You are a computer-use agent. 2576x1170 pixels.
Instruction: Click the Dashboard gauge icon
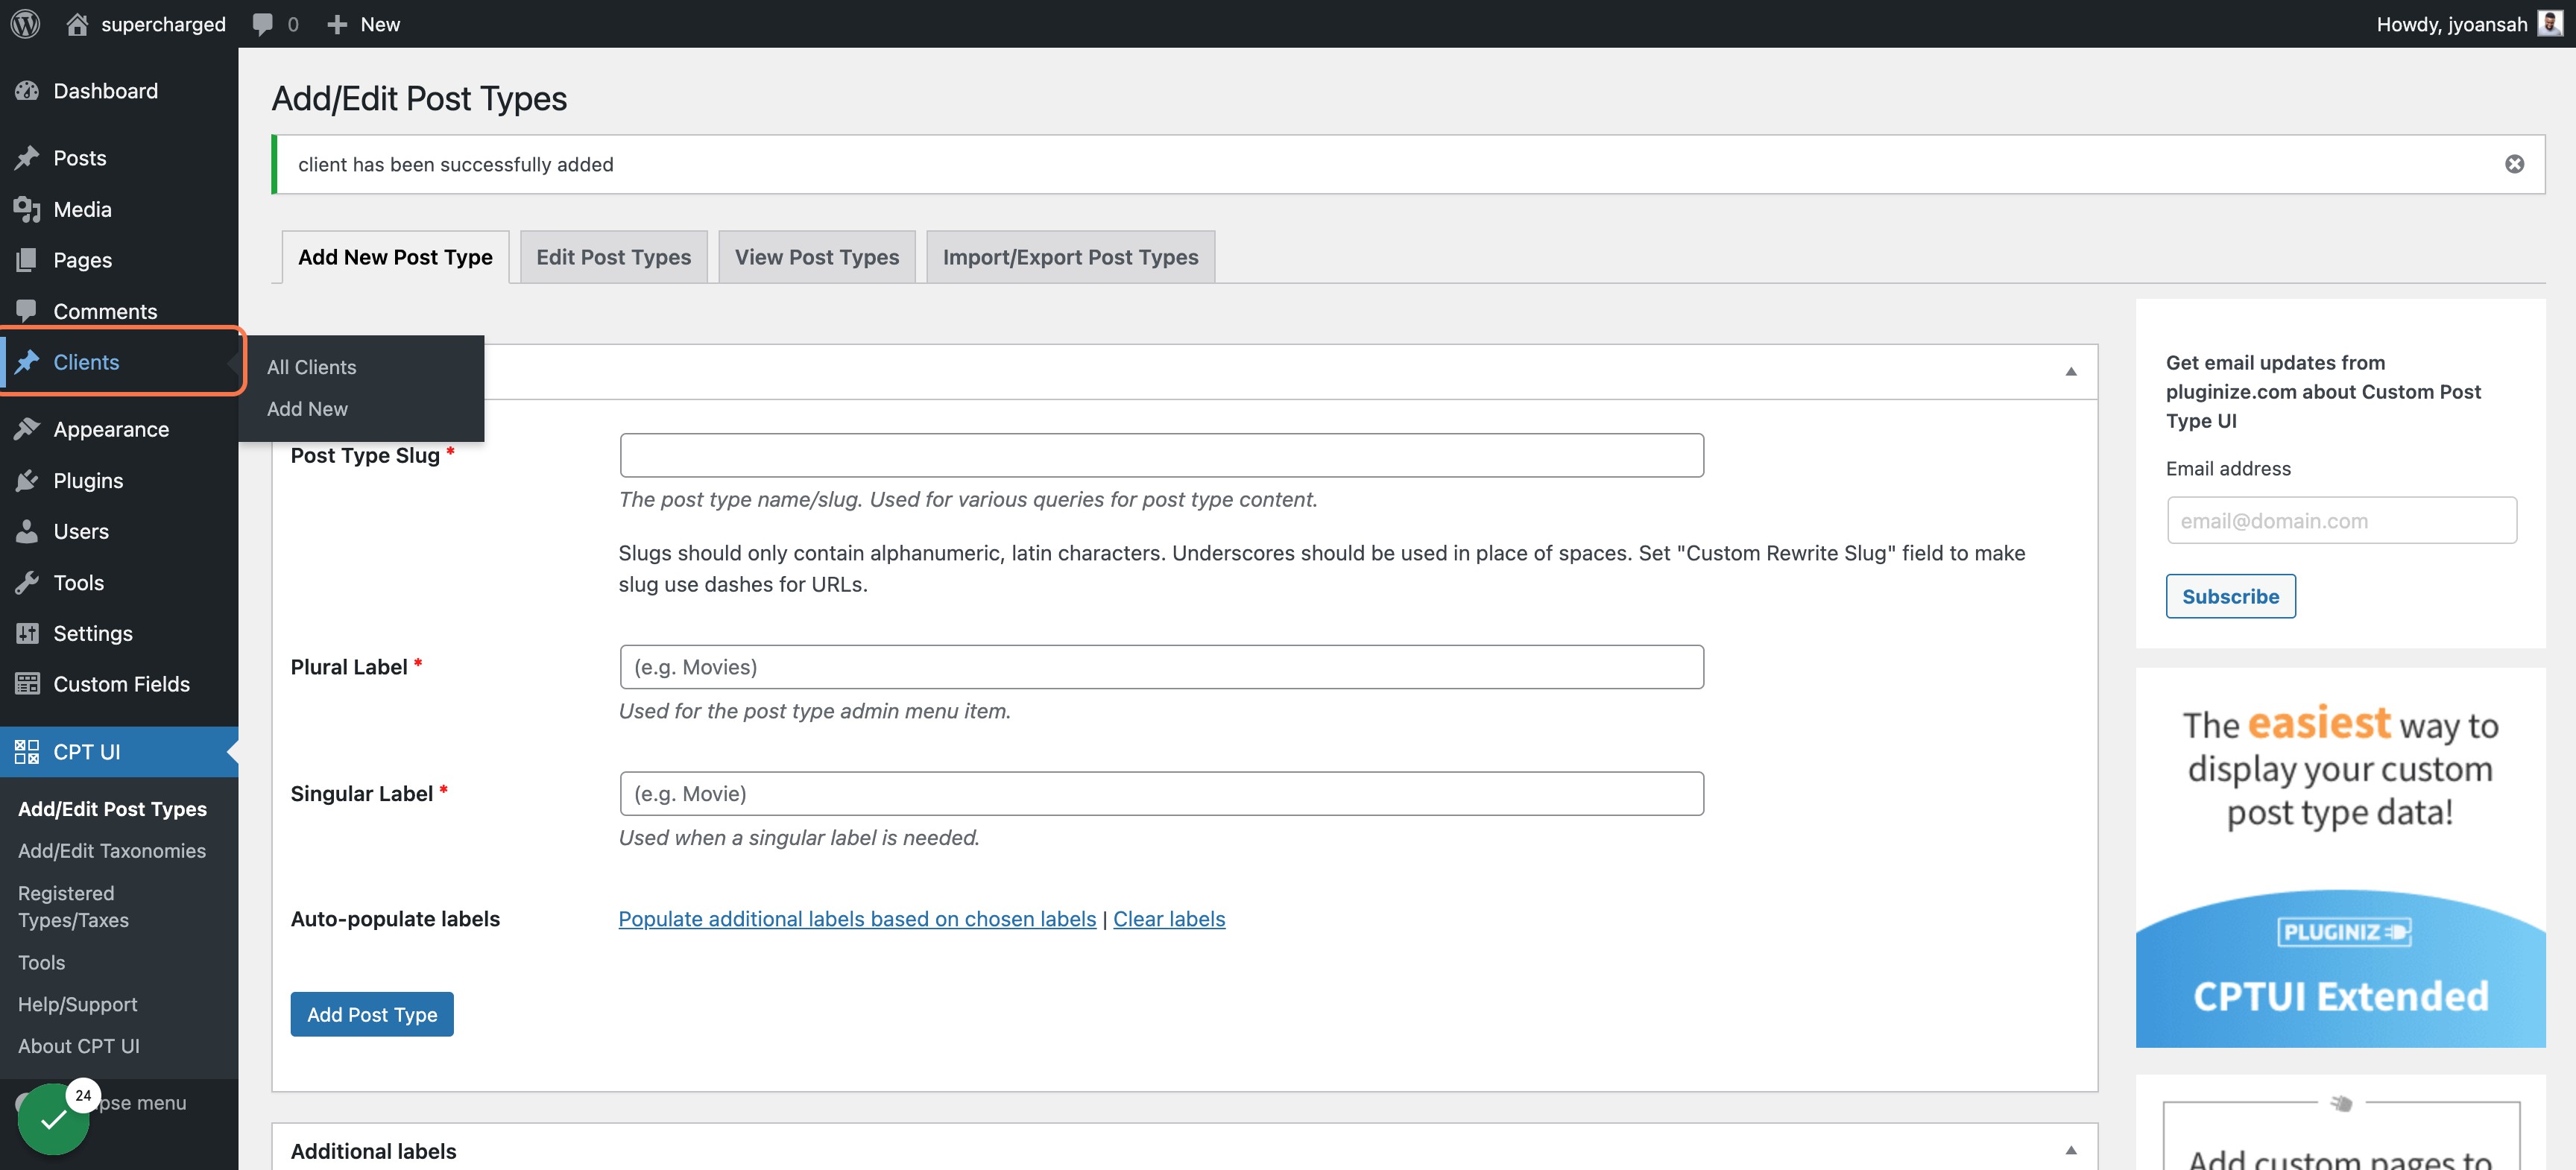point(27,91)
